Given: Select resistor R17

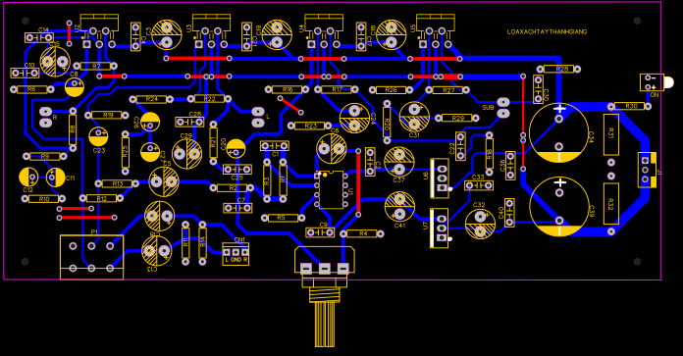Looking at the screenshot, I should 337,89.
